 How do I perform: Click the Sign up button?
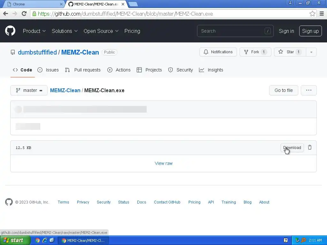click(x=310, y=31)
